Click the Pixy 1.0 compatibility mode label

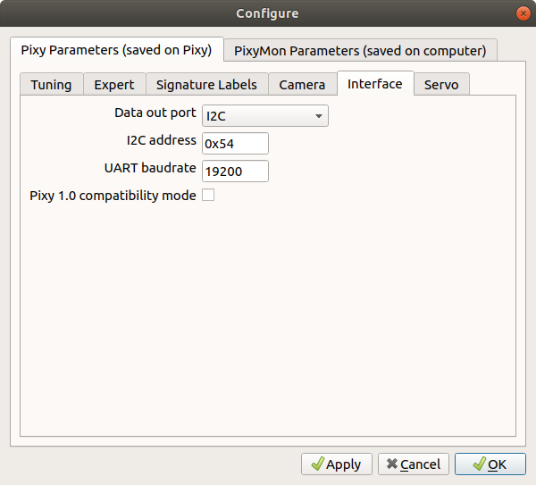pyautogui.click(x=113, y=196)
